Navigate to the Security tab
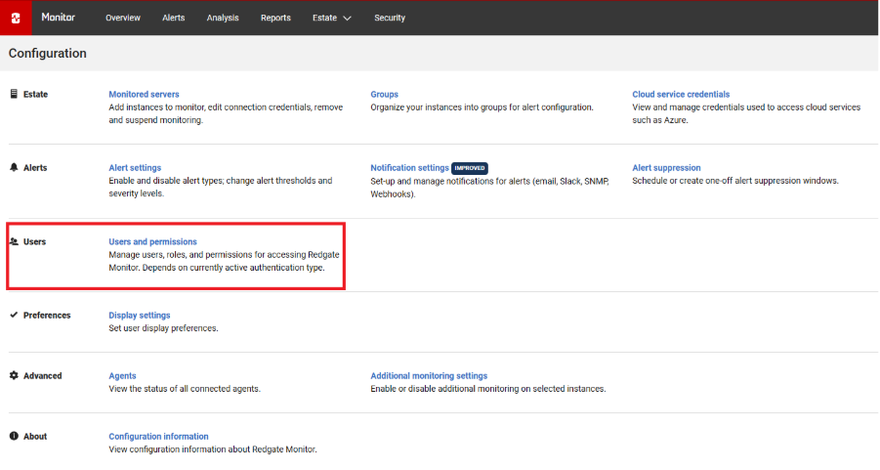880x470 pixels. tap(390, 18)
